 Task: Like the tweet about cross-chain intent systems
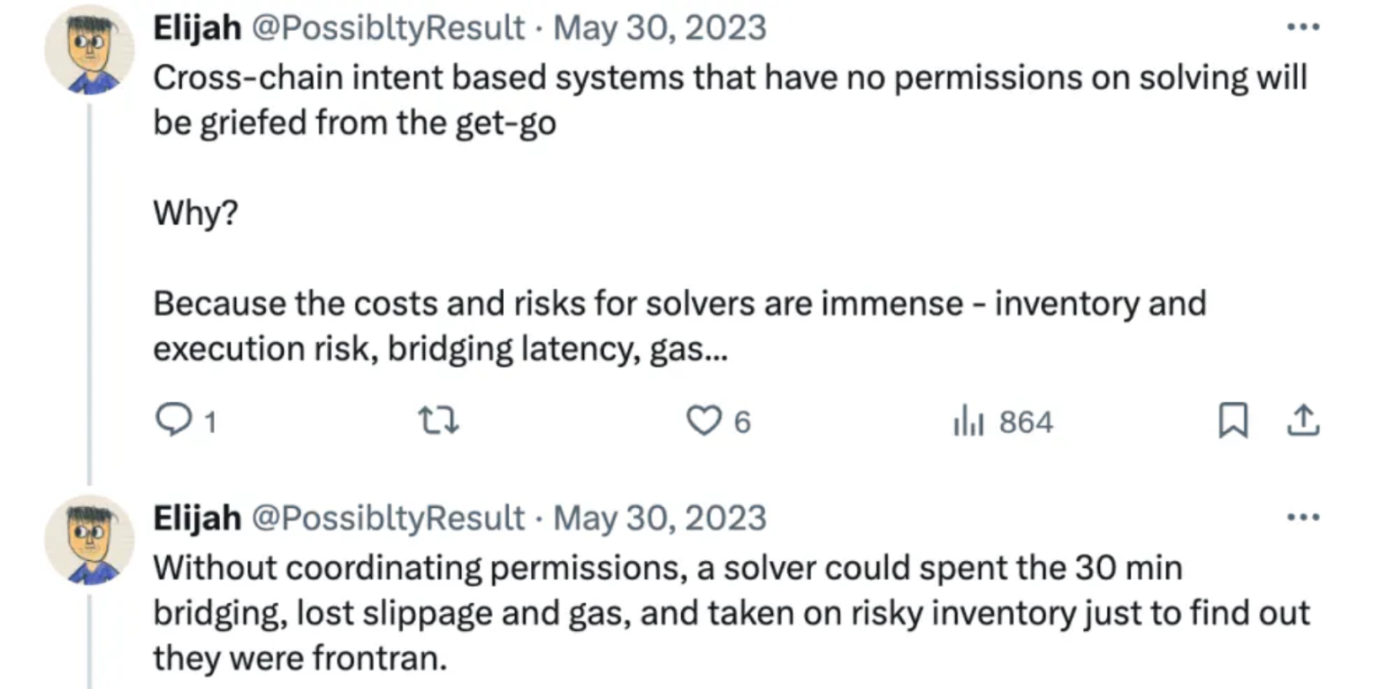[x=704, y=419]
